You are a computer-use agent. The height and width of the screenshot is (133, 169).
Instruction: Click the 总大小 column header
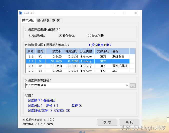pos(54,51)
